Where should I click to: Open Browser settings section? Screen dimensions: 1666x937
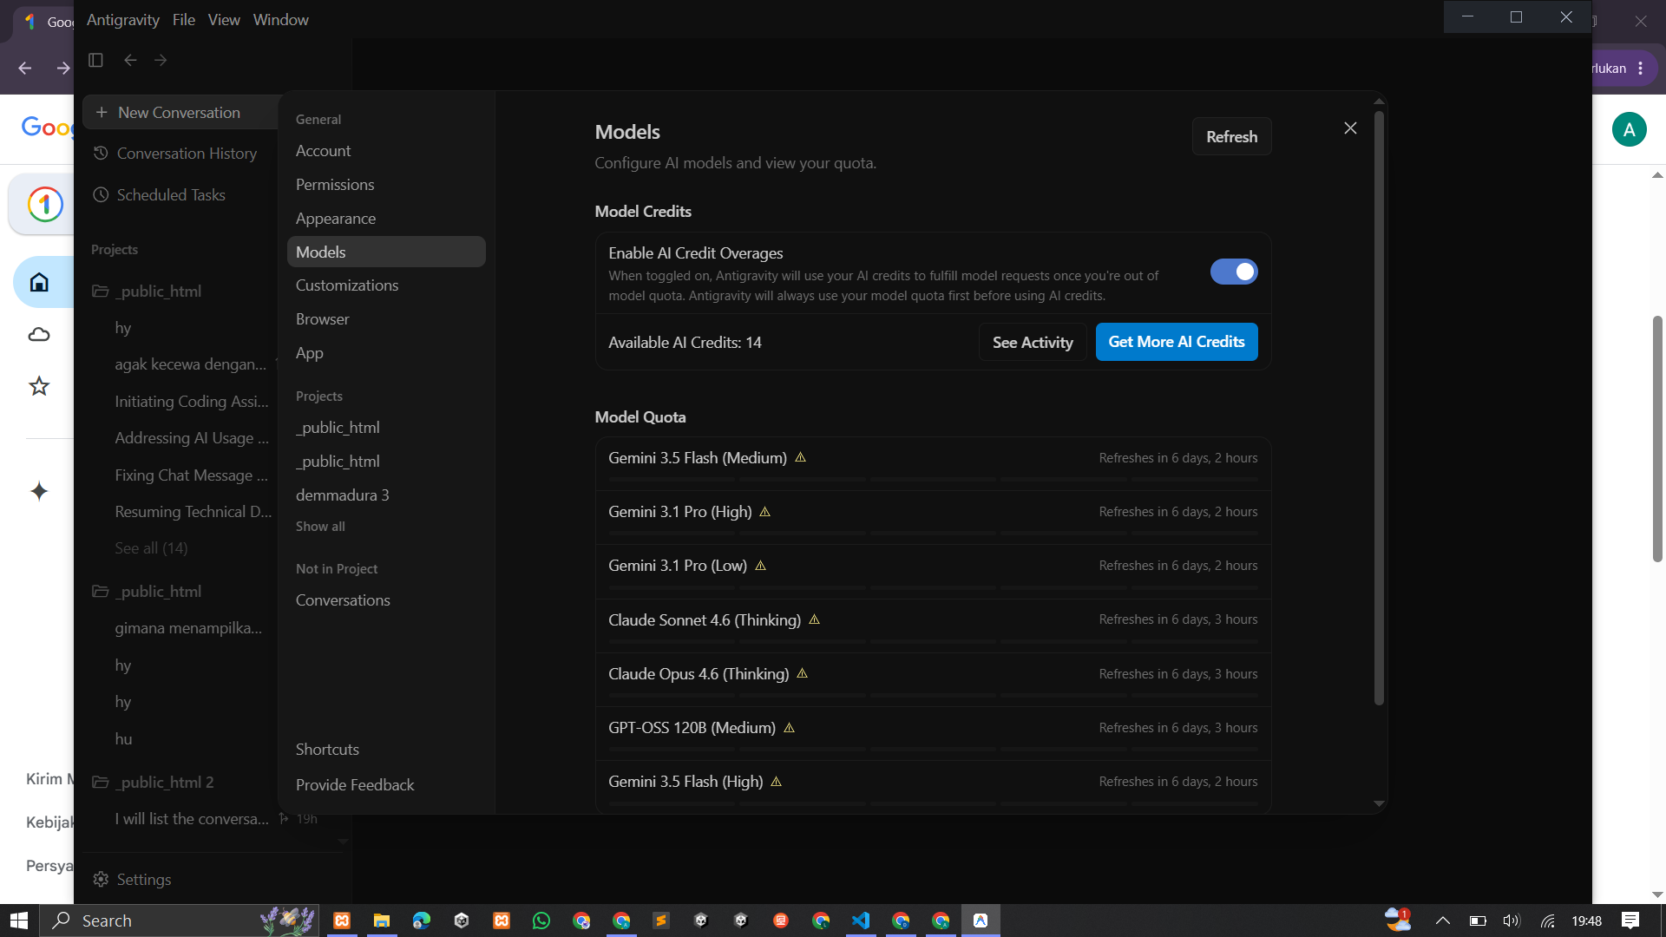(386, 319)
